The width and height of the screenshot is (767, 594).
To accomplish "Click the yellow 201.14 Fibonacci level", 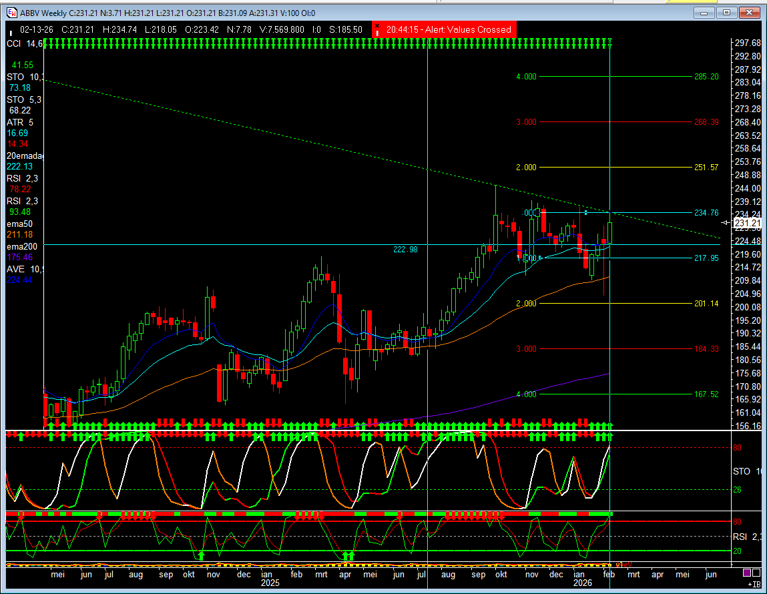I will pos(706,304).
